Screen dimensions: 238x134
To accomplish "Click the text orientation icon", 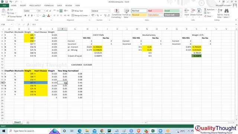I will [65, 11].
